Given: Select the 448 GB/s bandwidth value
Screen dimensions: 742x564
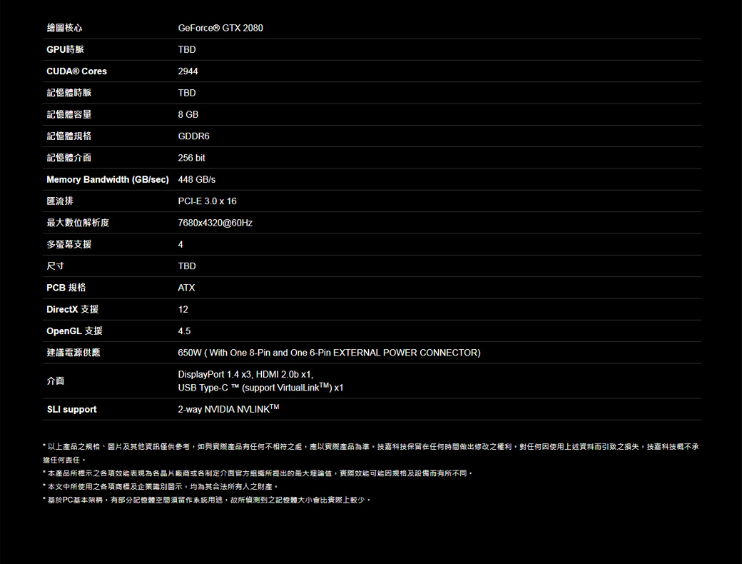Looking at the screenshot, I should [196, 179].
